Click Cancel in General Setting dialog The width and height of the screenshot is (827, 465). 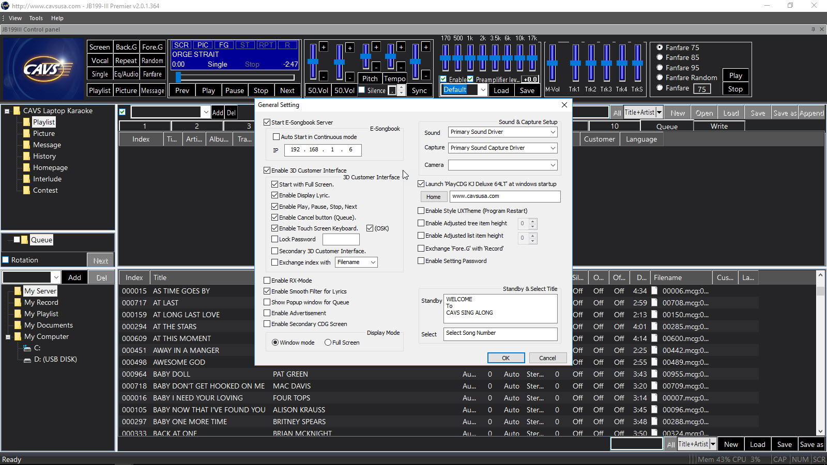pos(547,358)
